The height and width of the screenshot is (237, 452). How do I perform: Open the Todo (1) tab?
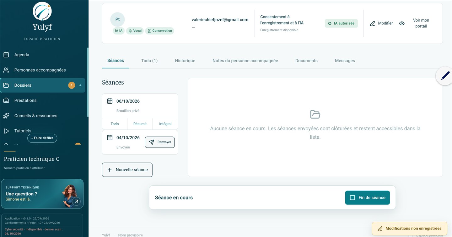(x=149, y=61)
